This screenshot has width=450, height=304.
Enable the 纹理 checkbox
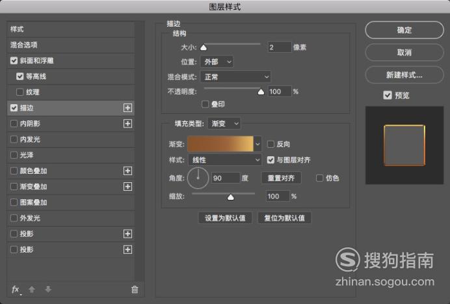[20, 92]
